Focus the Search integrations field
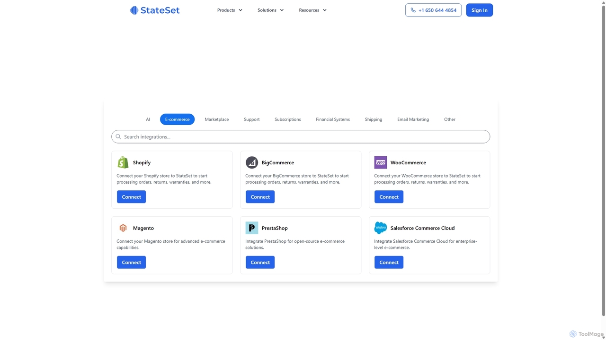The image size is (606, 340). (x=301, y=137)
